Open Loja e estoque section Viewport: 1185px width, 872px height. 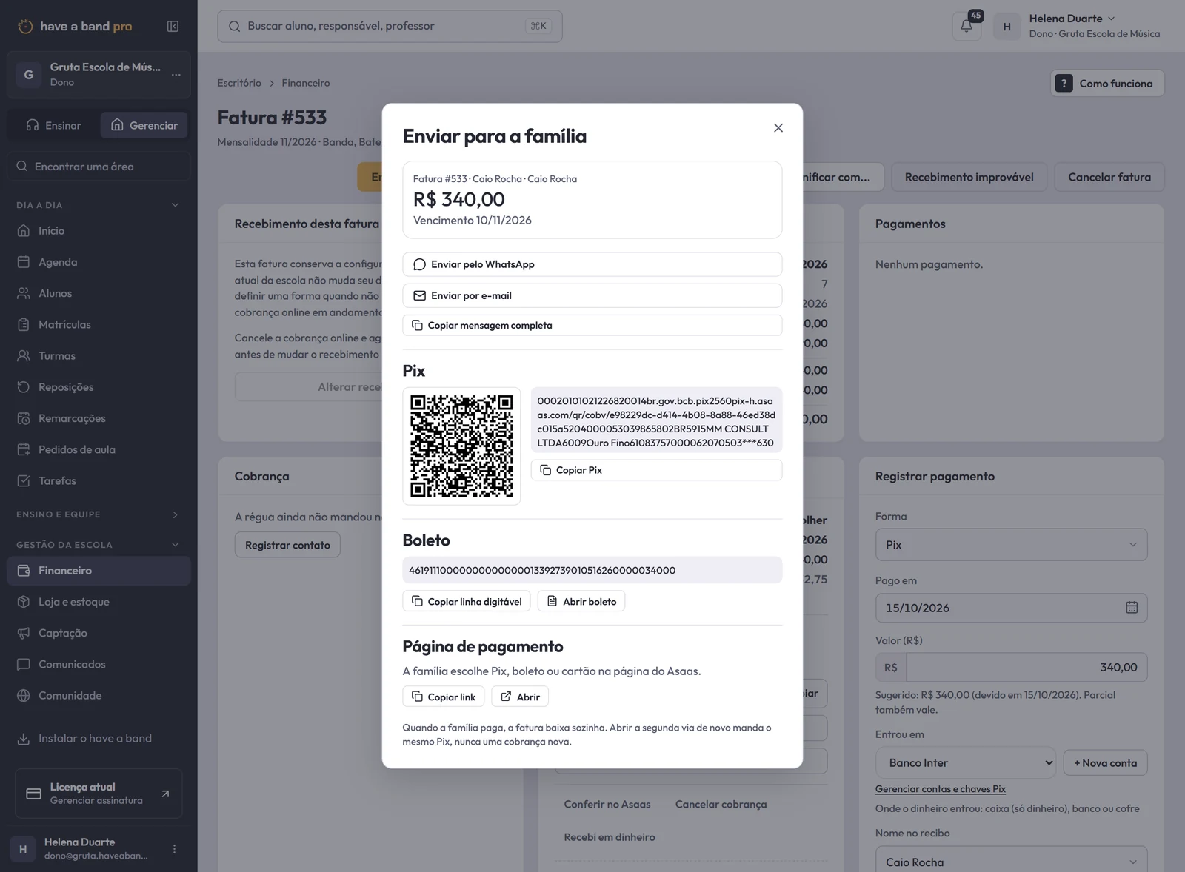coord(99,602)
